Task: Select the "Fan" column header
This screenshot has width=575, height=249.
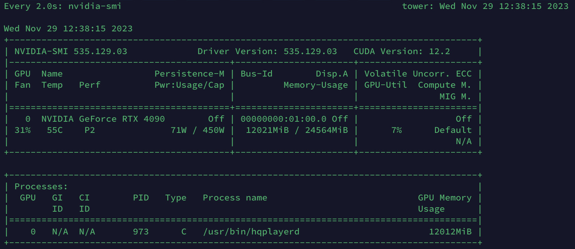Action: [x=22, y=85]
